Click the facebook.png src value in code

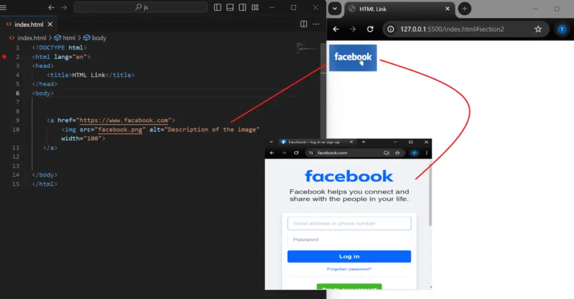[x=120, y=130]
